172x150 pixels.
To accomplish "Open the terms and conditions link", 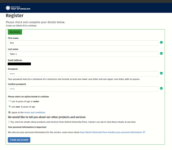I will [35, 112].
